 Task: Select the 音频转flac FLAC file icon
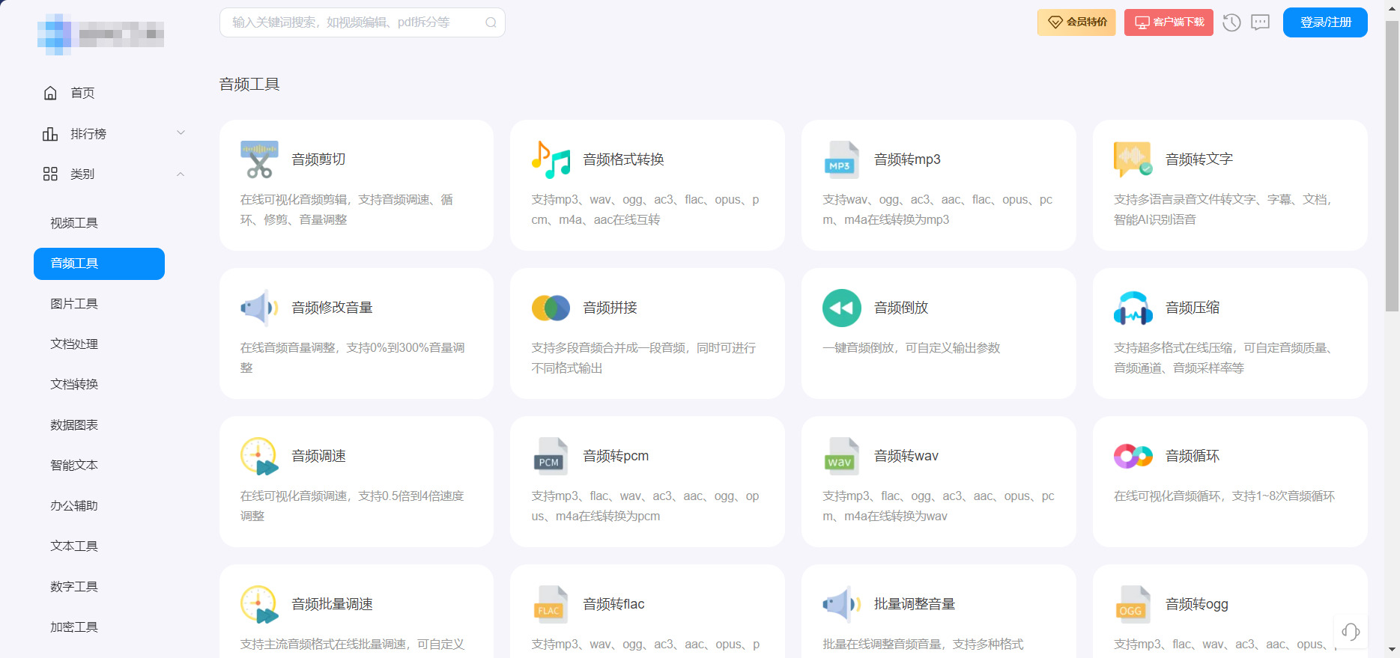(551, 604)
